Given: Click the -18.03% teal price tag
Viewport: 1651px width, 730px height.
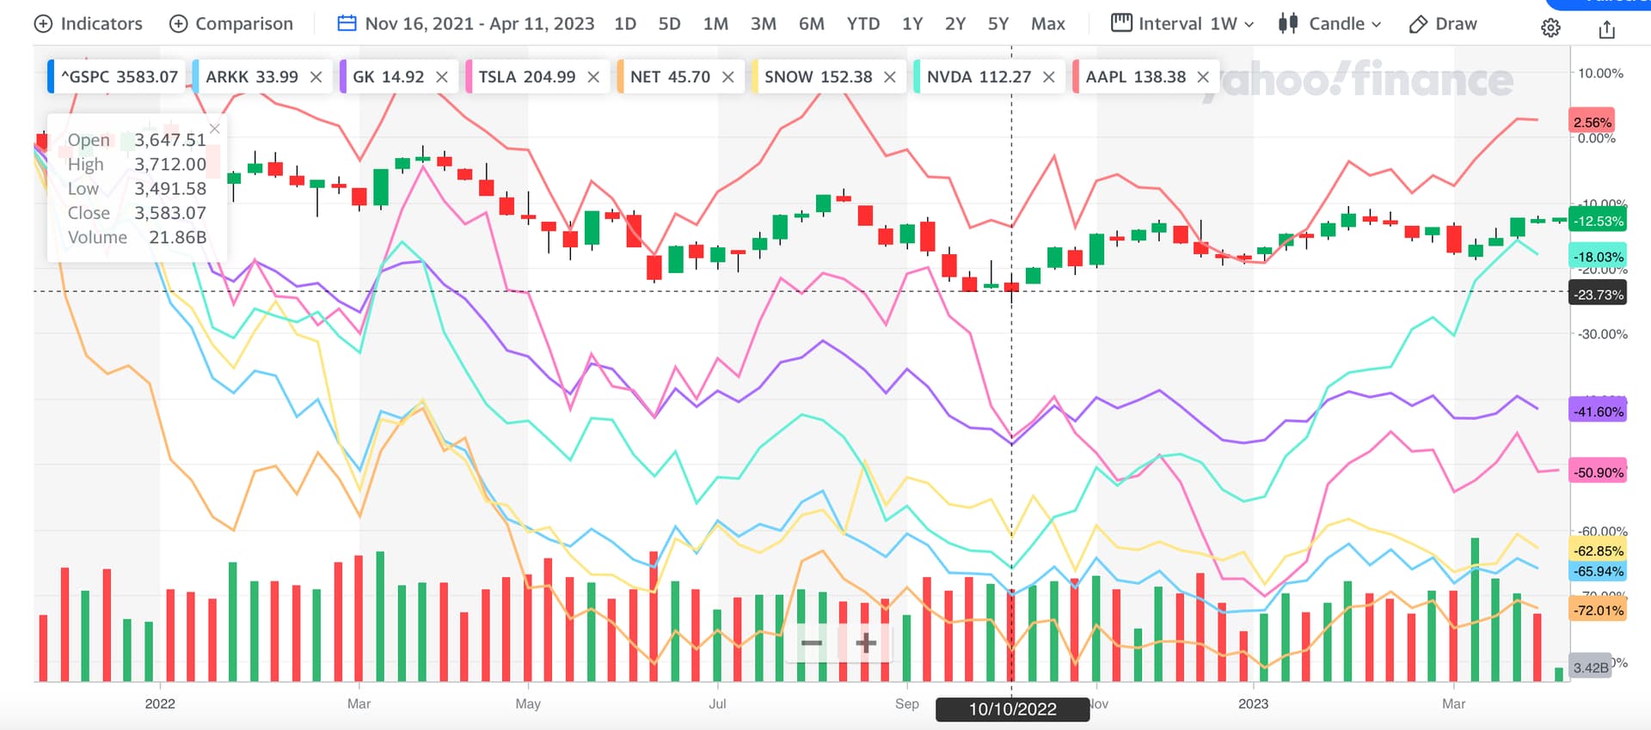Looking at the screenshot, I should tap(1598, 257).
